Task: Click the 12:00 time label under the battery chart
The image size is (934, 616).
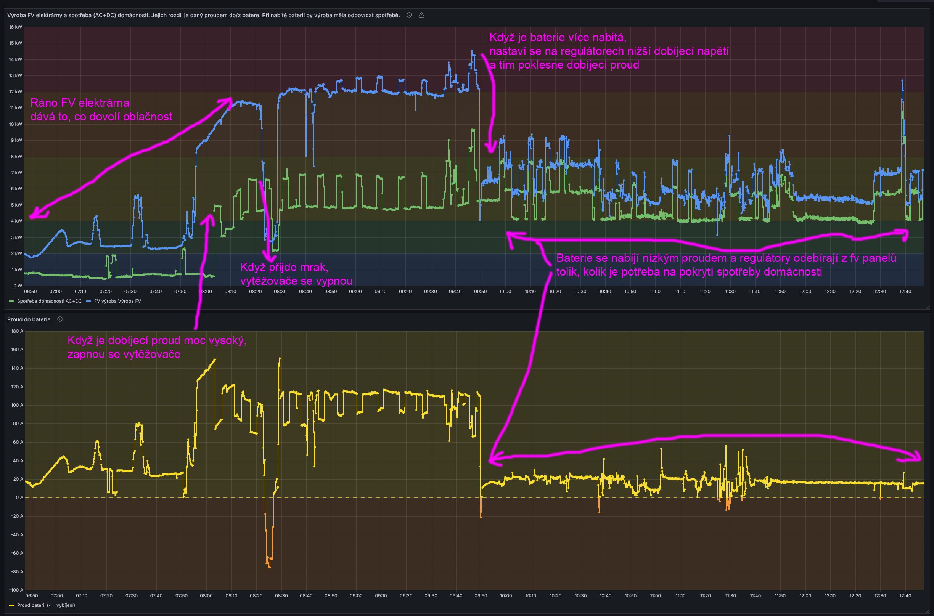Action: (x=805, y=595)
